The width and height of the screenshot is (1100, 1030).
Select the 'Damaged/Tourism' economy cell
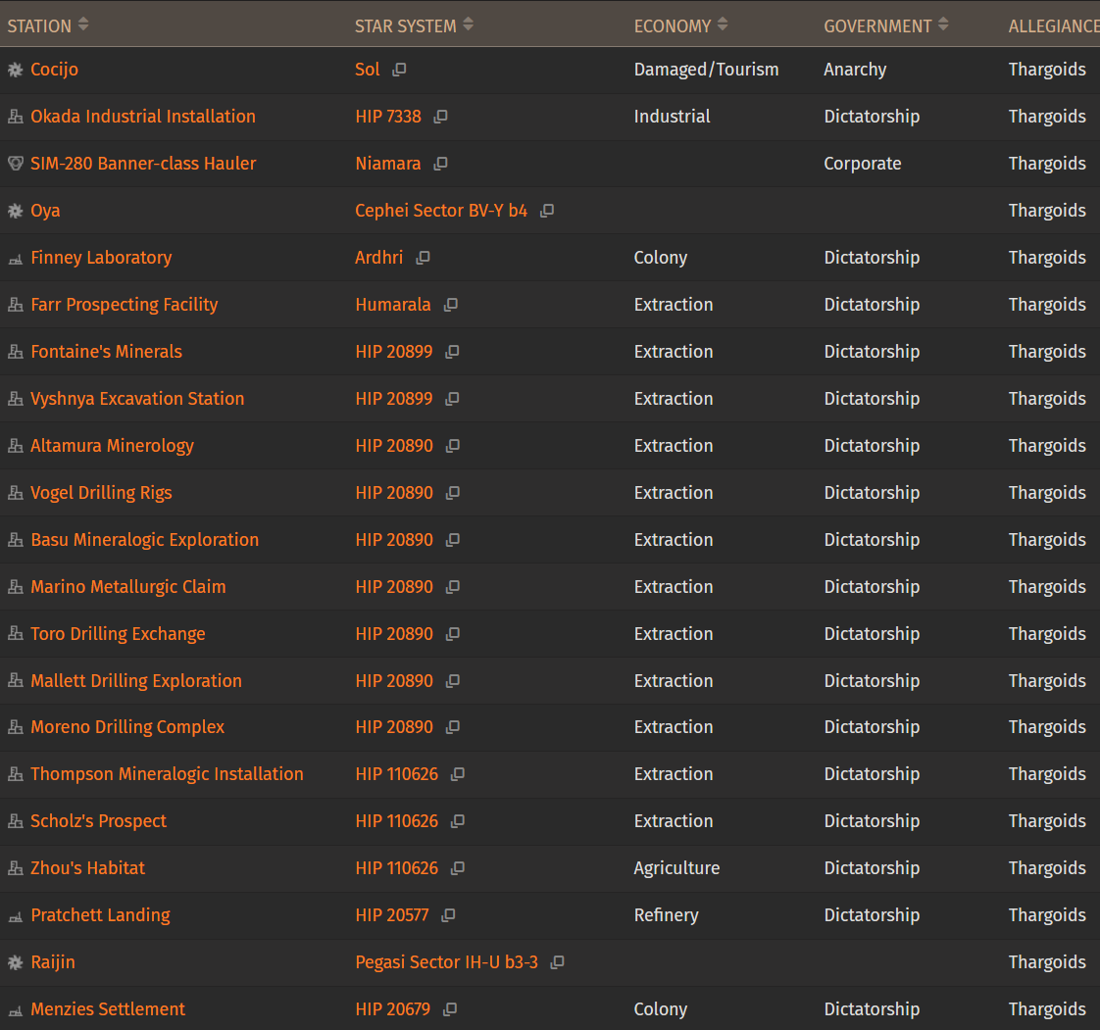click(707, 70)
